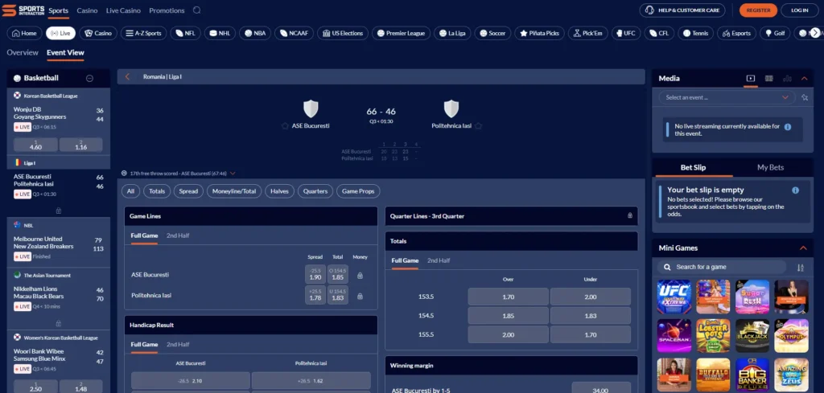Collapse the Media panel chevron
The height and width of the screenshot is (393, 824).
804,78
